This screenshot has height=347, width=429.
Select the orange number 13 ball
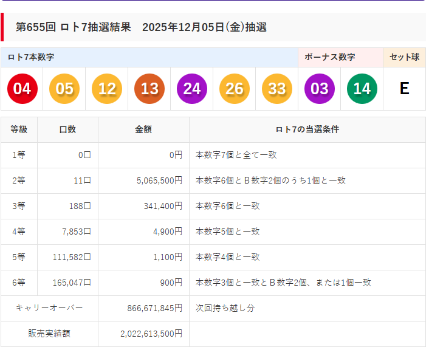pos(149,89)
